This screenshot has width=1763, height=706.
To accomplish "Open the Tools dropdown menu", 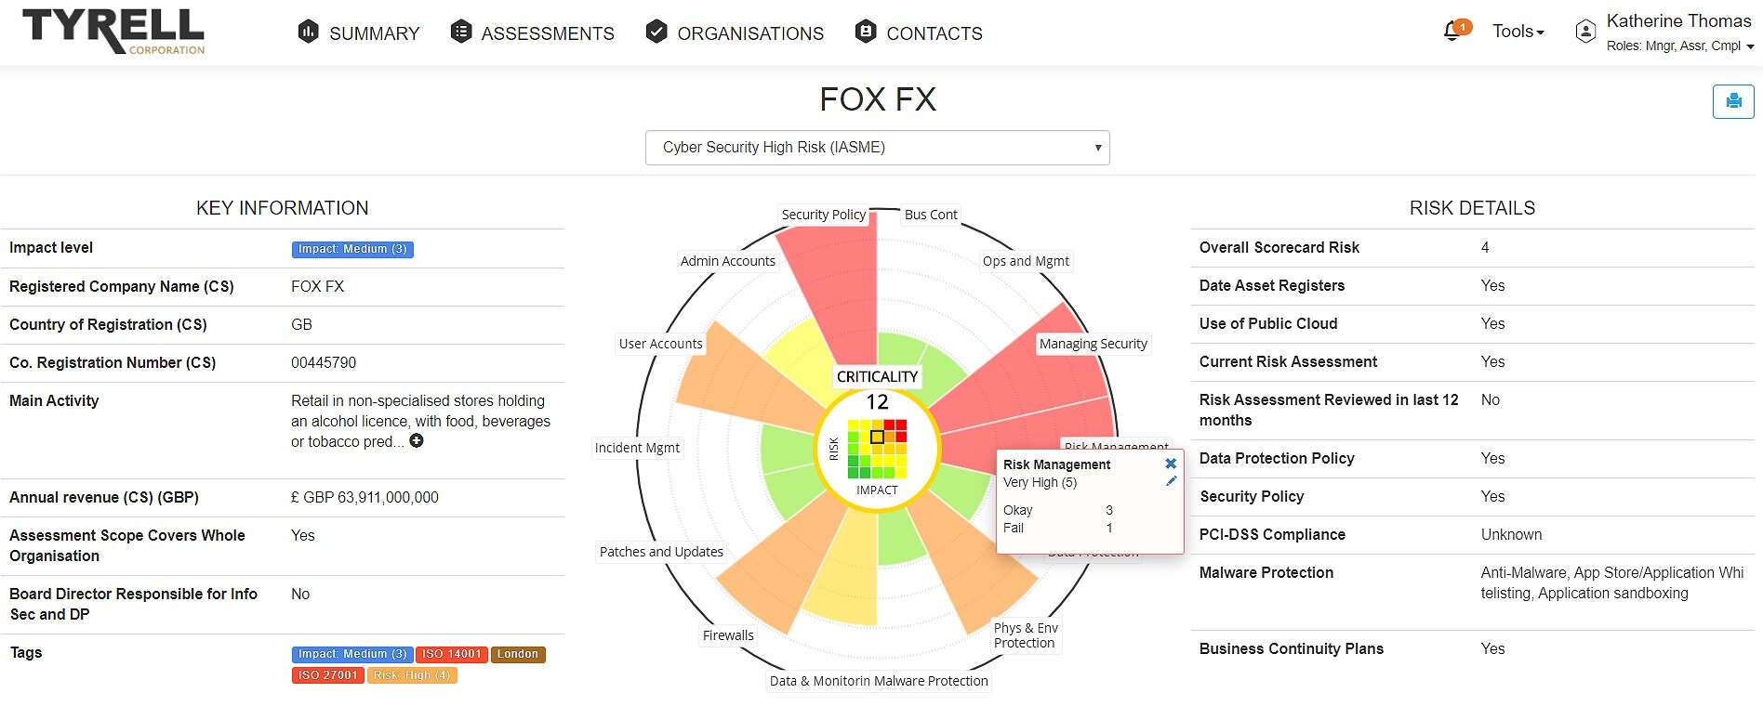I will coord(1518,32).
